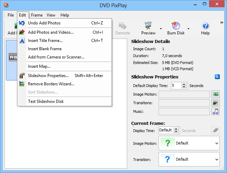Click the blue question mark Transition preview
This screenshot has height=173, width=227.
pos(168,159)
